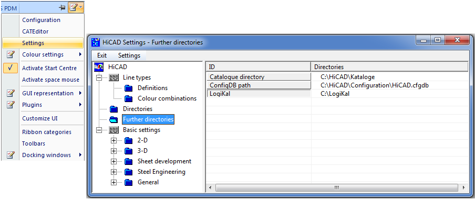Image resolution: width=475 pixels, height=200 pixels.
Task: Expand the Steel Engineering node
Action: click(114, 172)
